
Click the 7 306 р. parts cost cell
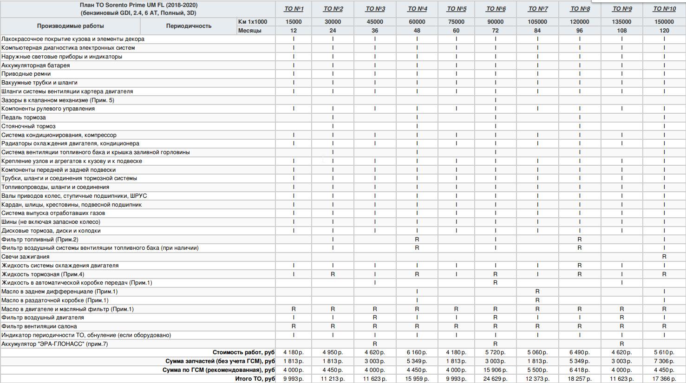(x=664, y=361)
